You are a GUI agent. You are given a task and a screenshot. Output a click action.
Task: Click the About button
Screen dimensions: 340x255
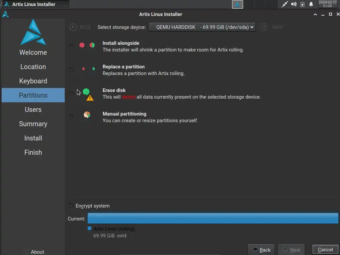pyautogui.click(x=34, y=252)
